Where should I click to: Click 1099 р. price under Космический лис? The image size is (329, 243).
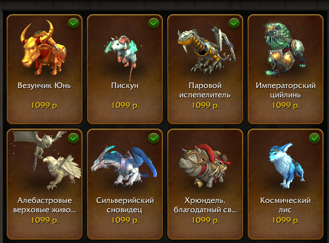coord(286,220)
